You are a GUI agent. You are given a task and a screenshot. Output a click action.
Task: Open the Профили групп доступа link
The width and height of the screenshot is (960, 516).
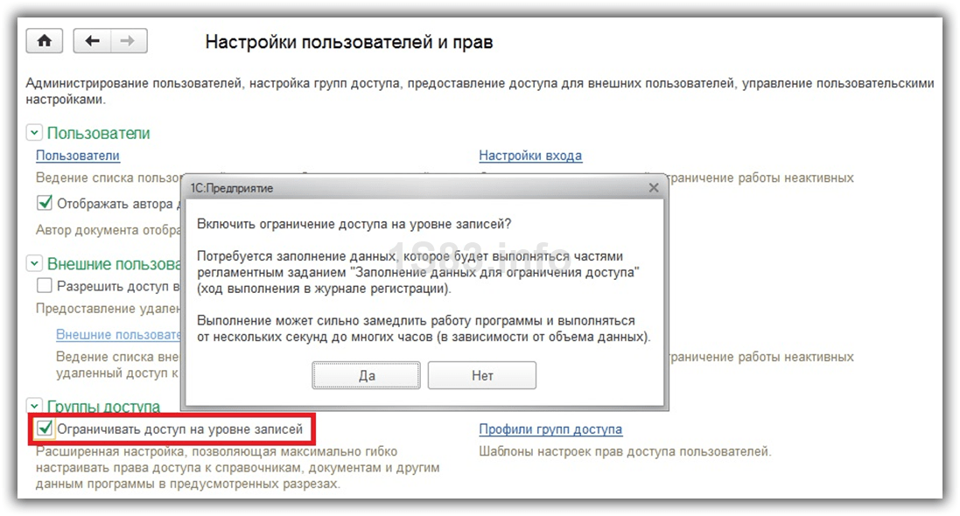point(550,429)
